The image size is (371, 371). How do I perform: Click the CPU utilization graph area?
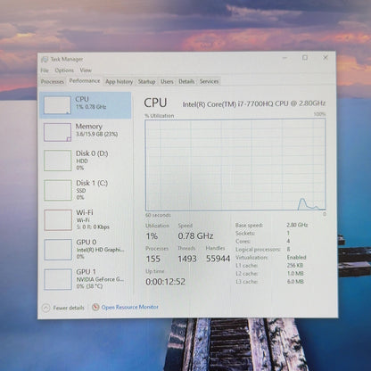pyautogui.click(x=235, y=165)
